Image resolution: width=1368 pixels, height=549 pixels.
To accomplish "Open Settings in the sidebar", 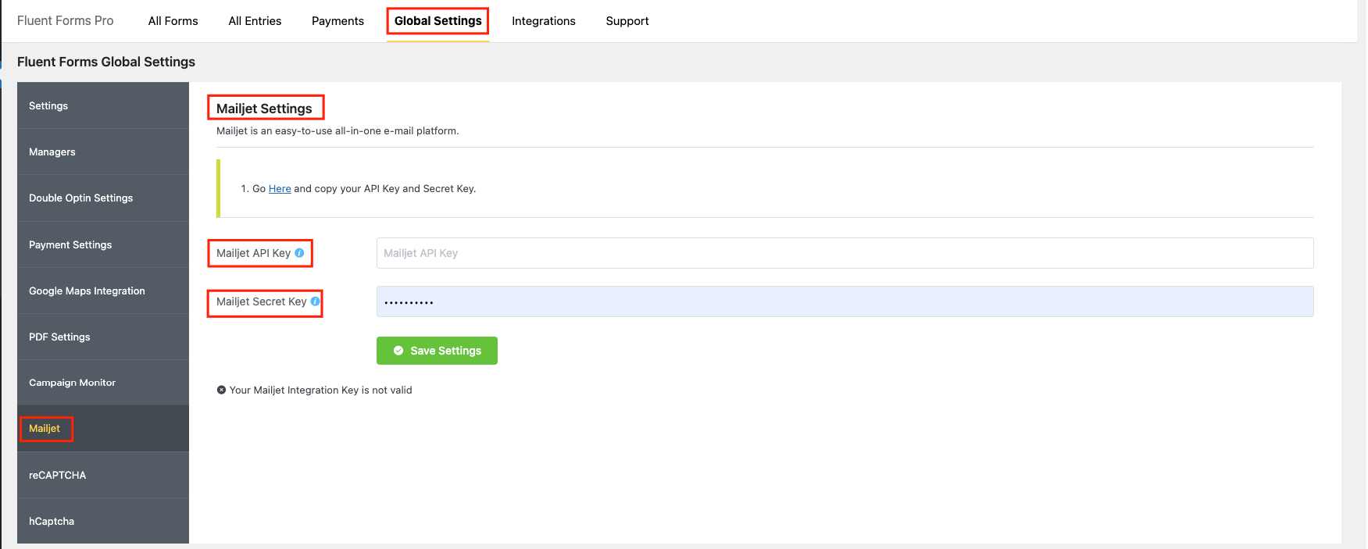I will (x=103, y=105).
